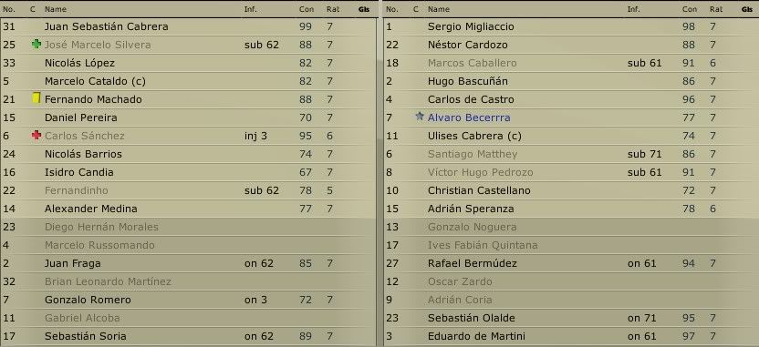Sort right table by Con column header
This screenshot has height=347, width=759.
[690, 9]
